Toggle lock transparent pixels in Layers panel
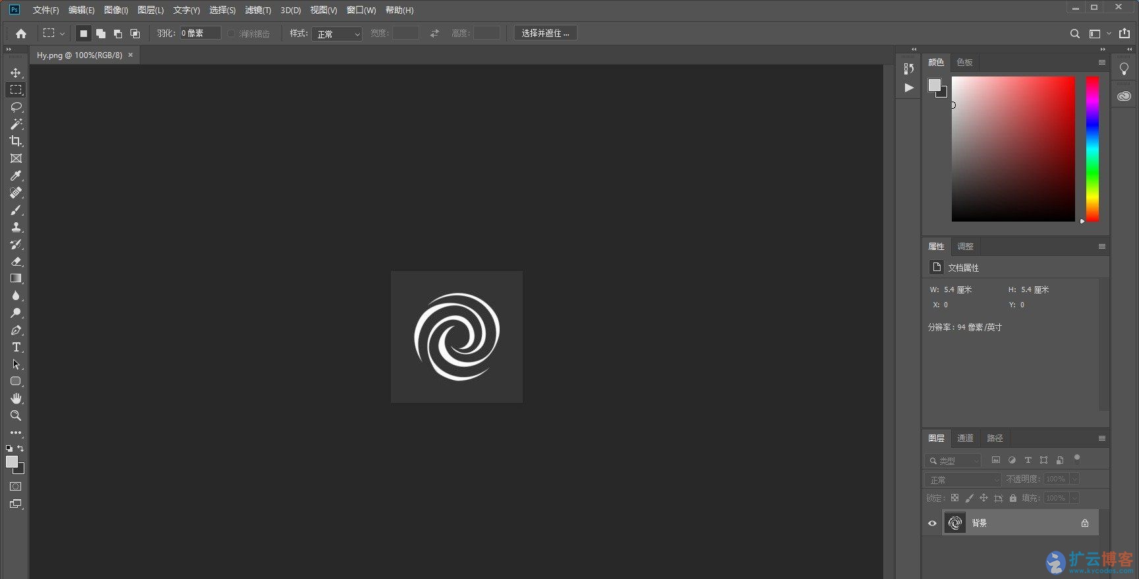The height and width of the screenshot is (579, 1139). 954,498
